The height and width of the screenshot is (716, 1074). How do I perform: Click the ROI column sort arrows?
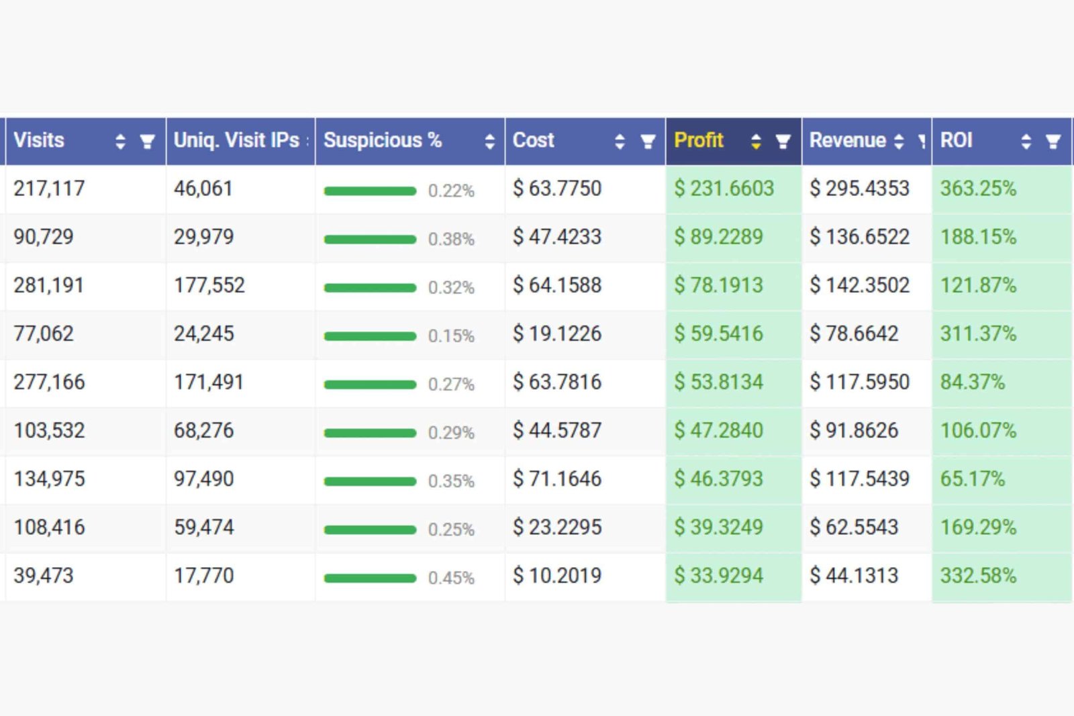(x=1026, y=141)
